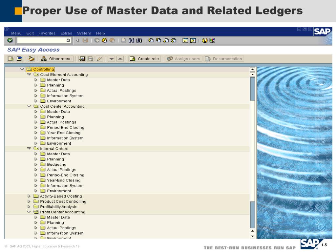This screenshot has height=252, width=336.
Task: Select Actual Postings under Profit Center Accounting
Action: pyautogui.click(x=61, y=228)
